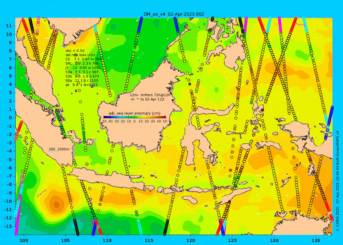Click the cyan depth contour sample line
This screenshot has height=245, width=343.
coord(54,152)
